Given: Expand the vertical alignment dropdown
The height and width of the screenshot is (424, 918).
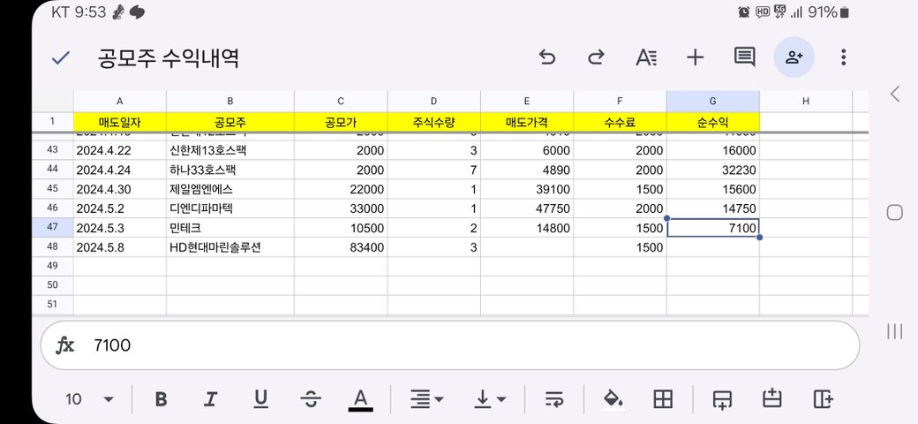Looking at the screenshot, I should (x=491, y=399).
